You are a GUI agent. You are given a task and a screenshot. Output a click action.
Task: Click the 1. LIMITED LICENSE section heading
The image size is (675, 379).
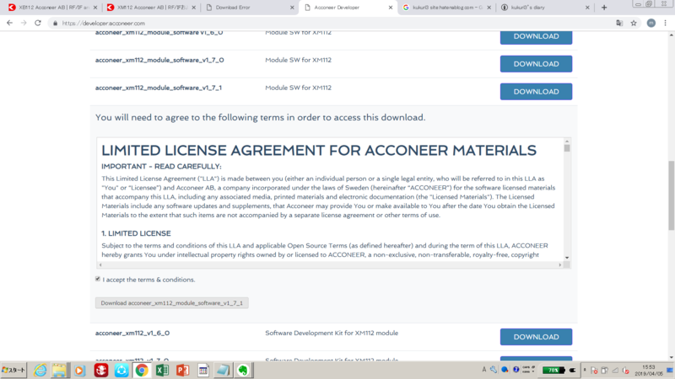(x=136, y=233)
